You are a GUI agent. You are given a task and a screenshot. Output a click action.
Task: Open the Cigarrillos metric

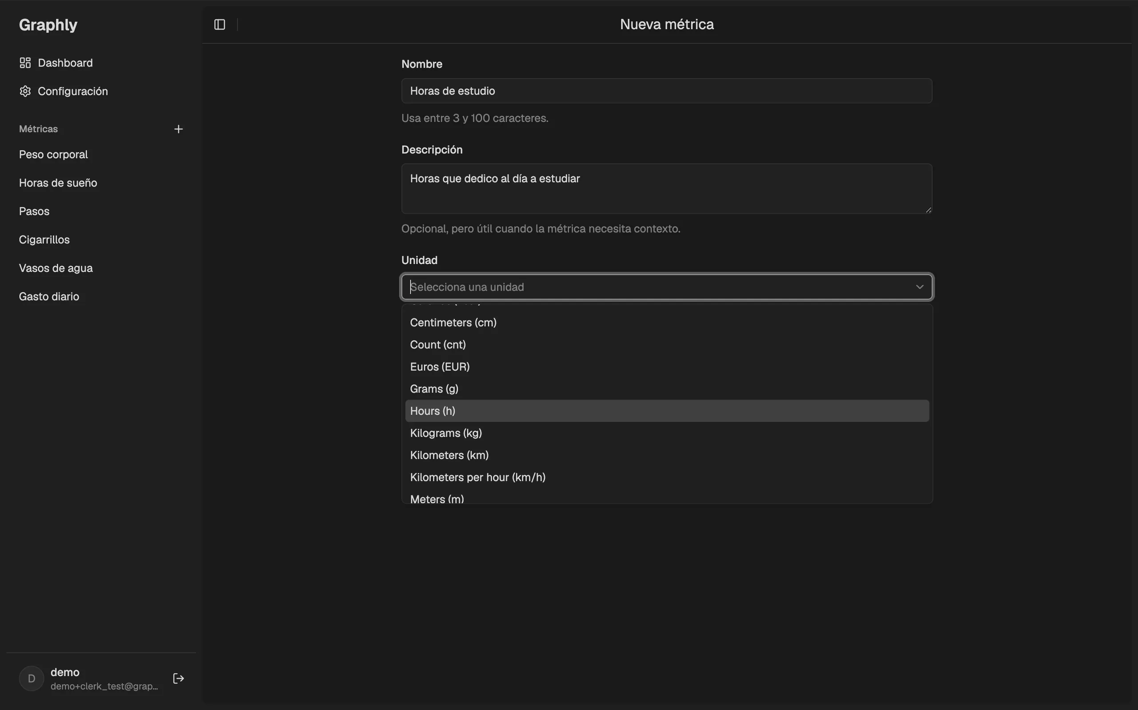tap(101, 239)
